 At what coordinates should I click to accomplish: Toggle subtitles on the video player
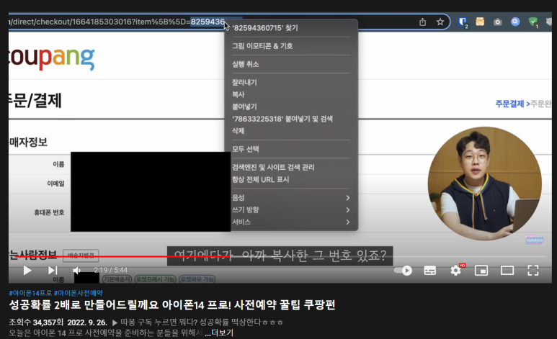[430, 271]
